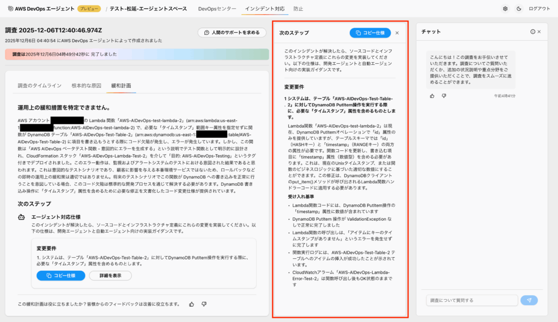Close the 次のステップ side panel
The width and height of the screenshot is (558, 322).
pos(397,33)
